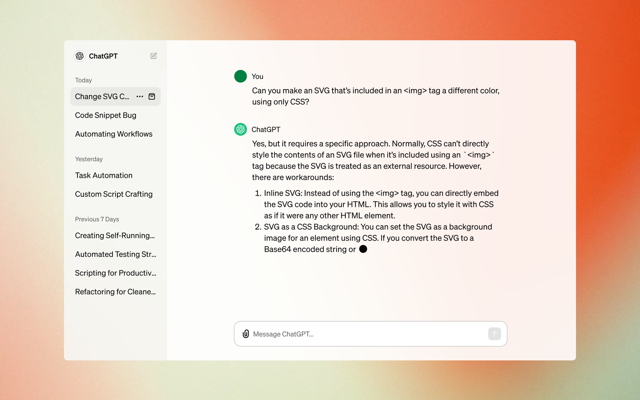Click the ChatGPT logo icon
The width and height of the screenshot is (640, 400).
pos(80,56)
